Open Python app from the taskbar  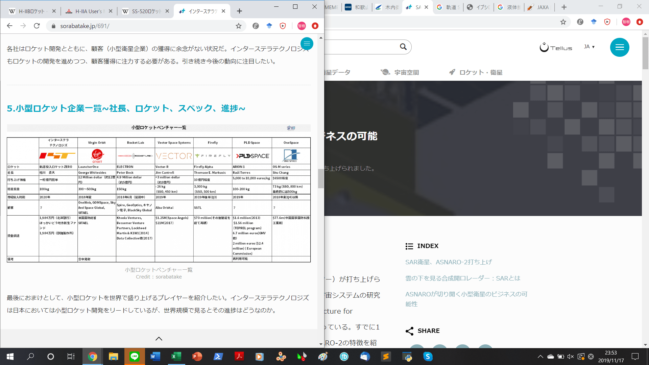(407, 357)
